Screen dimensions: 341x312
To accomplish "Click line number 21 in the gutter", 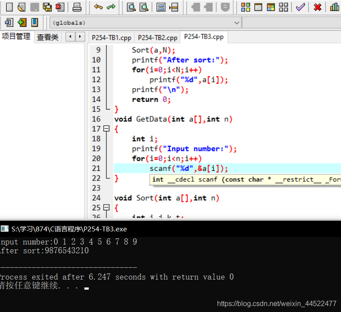I will (96, 168).
